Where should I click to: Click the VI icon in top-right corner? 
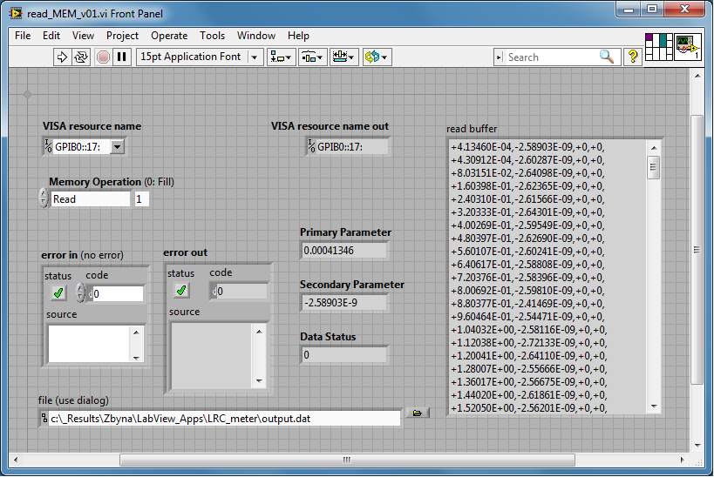pos(687,46)
